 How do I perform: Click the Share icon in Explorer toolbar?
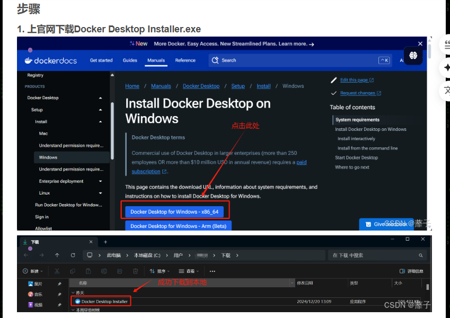[x=120, y=271]
